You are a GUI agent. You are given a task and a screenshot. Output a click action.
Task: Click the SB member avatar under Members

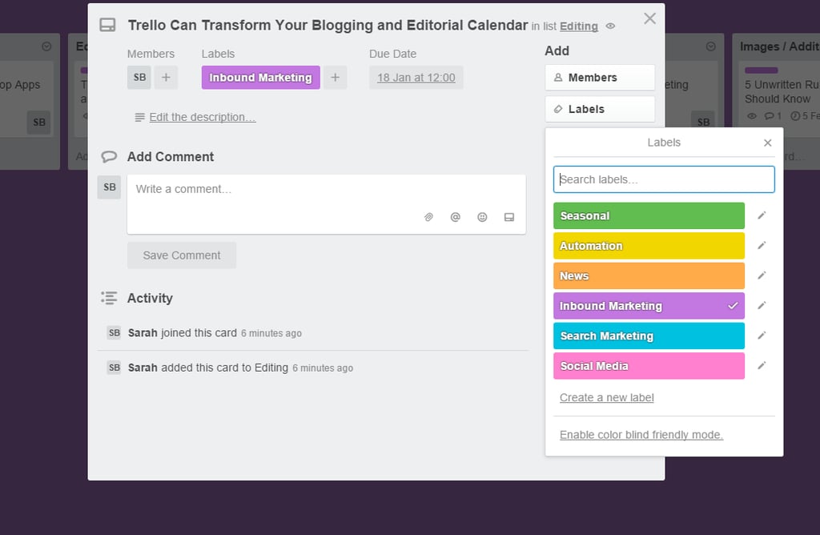point(139,78)
